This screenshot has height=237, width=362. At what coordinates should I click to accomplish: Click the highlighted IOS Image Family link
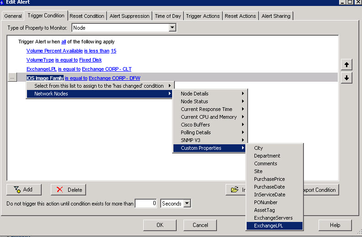click(45, 78)
